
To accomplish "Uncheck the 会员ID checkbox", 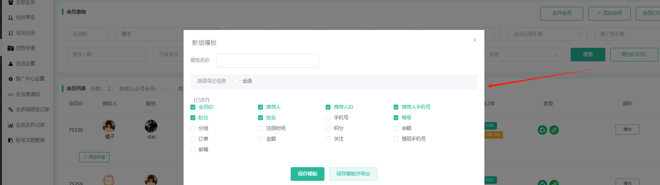I will pos(193,107).
